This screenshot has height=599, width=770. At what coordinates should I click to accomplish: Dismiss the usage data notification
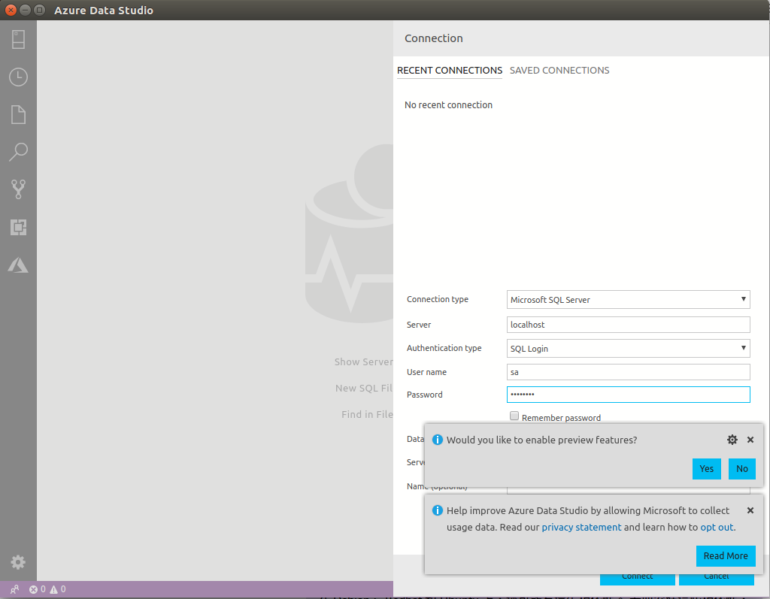(750, 510)
